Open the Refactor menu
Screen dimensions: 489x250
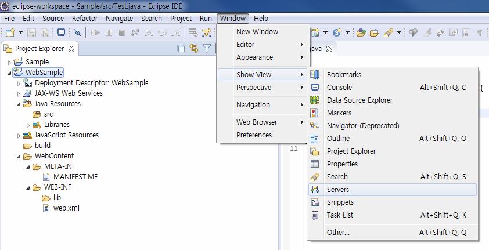coord(85,19)
